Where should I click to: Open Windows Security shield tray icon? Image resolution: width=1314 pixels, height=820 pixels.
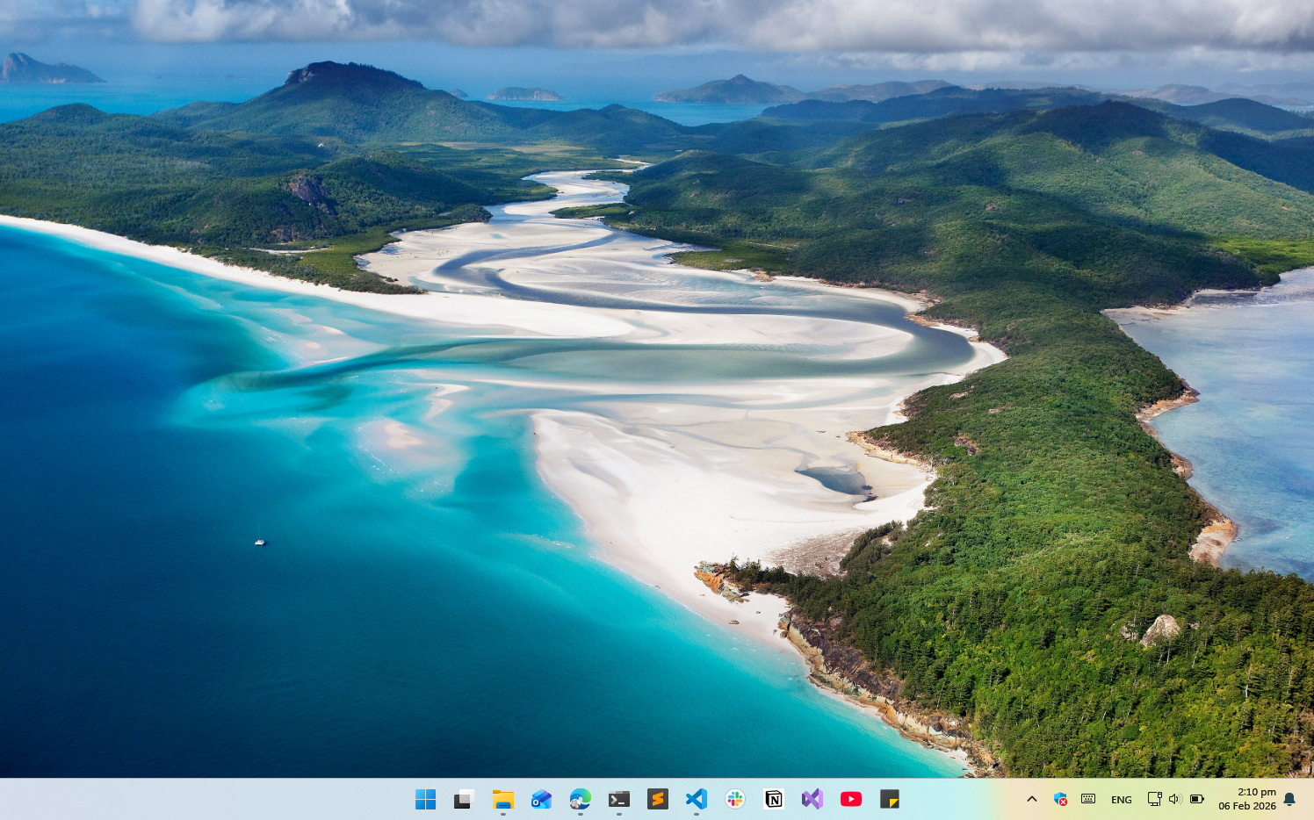coord(1060,799)
